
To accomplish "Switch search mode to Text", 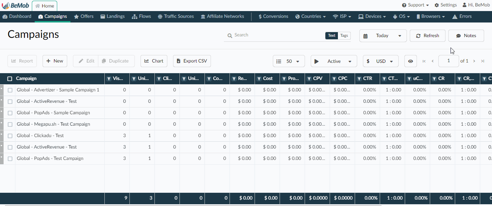I will click(x=332, y=35).
